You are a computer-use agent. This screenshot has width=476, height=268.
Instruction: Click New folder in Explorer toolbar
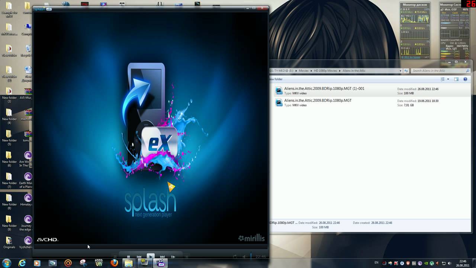(x=276, y=79)
